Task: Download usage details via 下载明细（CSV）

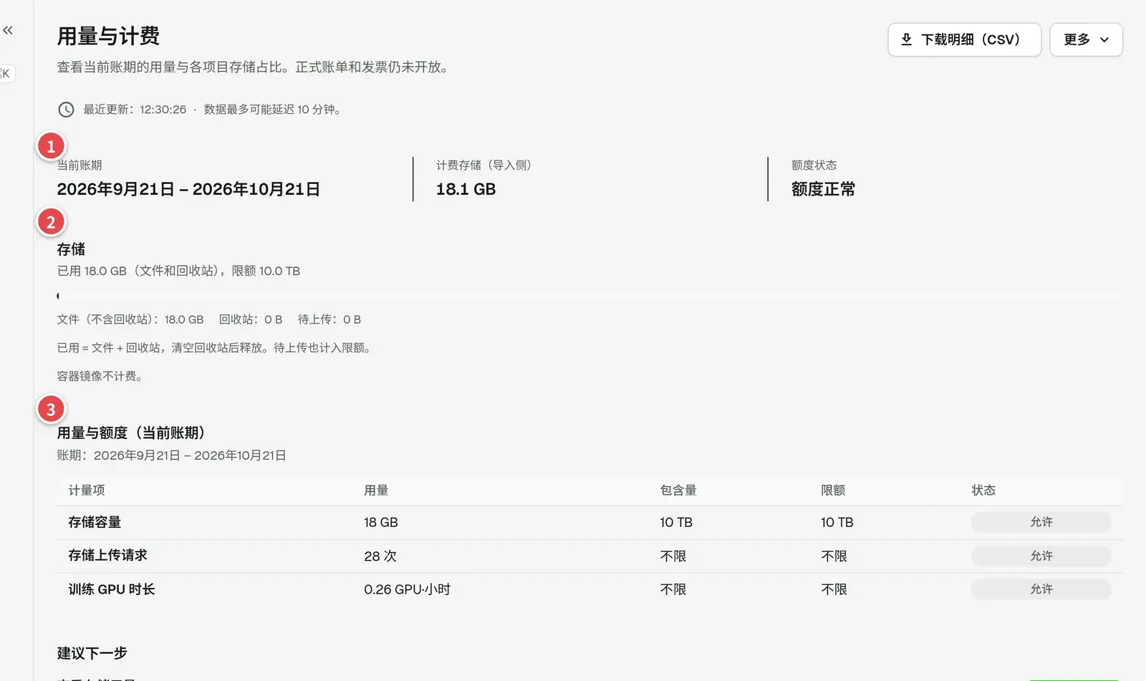Action: pos(964,39)
